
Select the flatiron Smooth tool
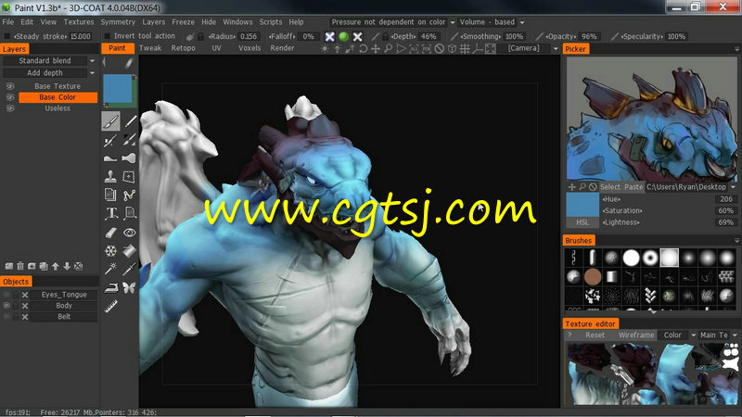pos(110,288)
